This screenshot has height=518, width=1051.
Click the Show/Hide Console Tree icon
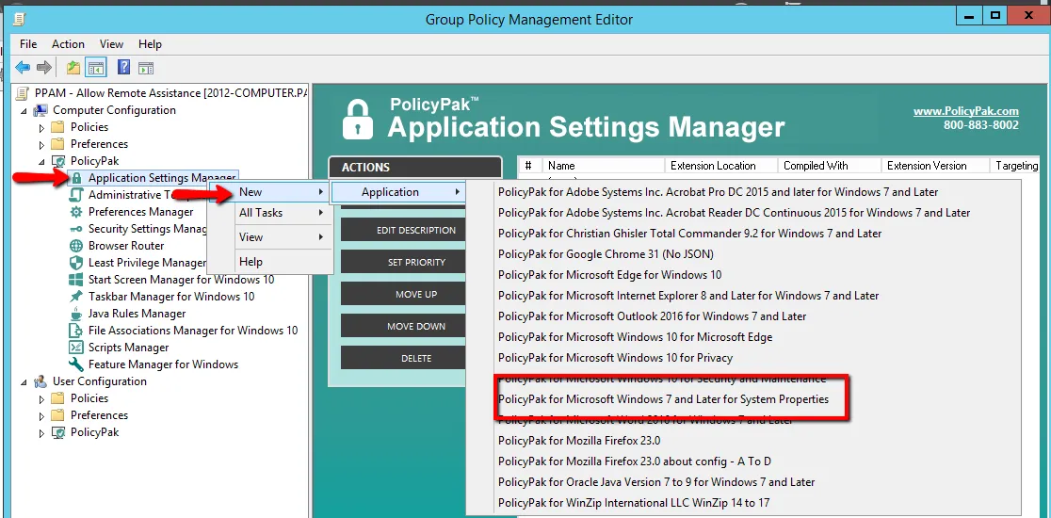[95, 67]
